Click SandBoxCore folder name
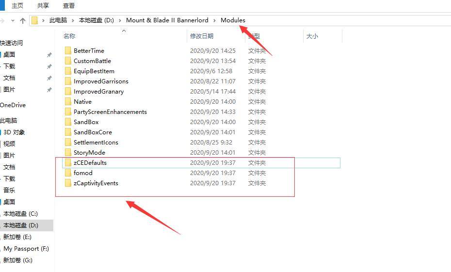The height and width of the screenshot is (272, 451). [x=93, y=132]
